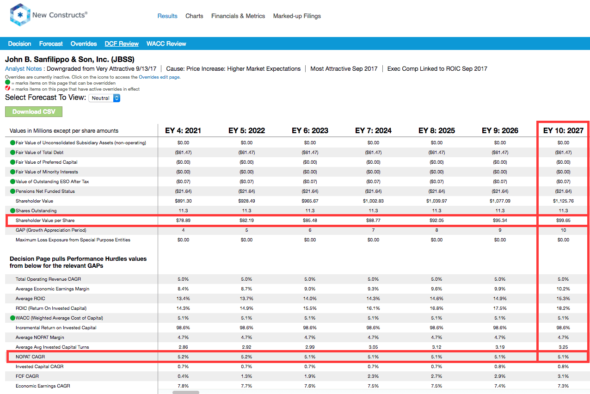Go to the DCF Review page
590x394 pixels.
[122, 44]
